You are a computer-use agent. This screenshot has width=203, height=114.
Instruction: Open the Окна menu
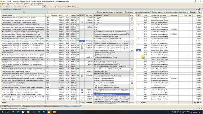pos(33,4)
